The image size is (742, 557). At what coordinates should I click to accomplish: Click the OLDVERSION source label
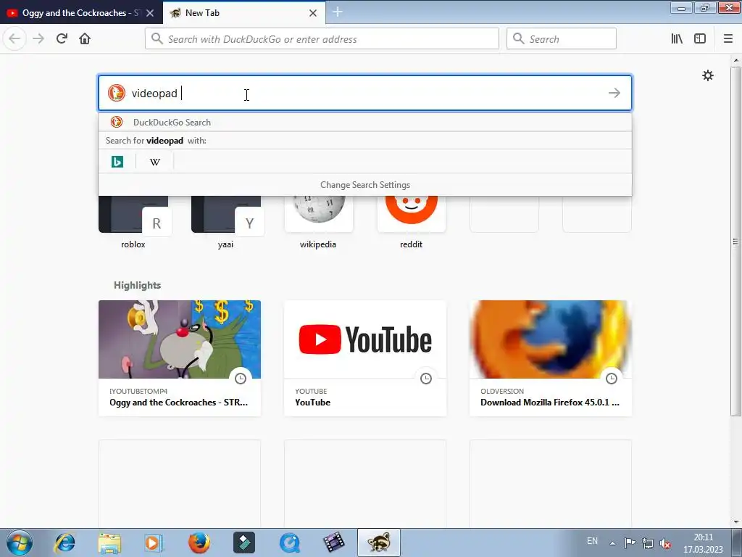[502, 391]
